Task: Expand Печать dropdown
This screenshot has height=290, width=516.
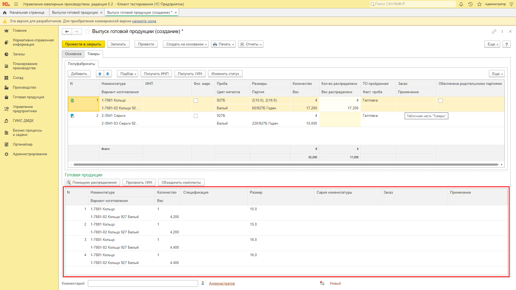Action: 223,44
